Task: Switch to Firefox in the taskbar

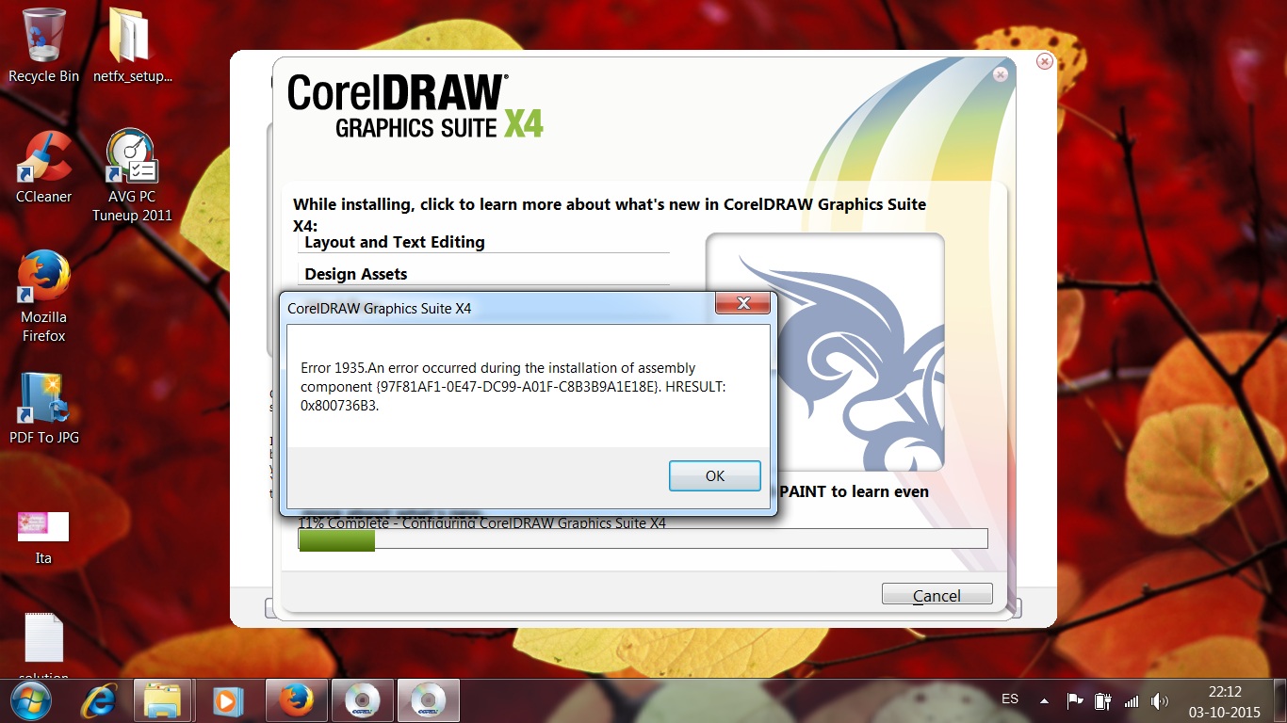Action: coord(296,701)
